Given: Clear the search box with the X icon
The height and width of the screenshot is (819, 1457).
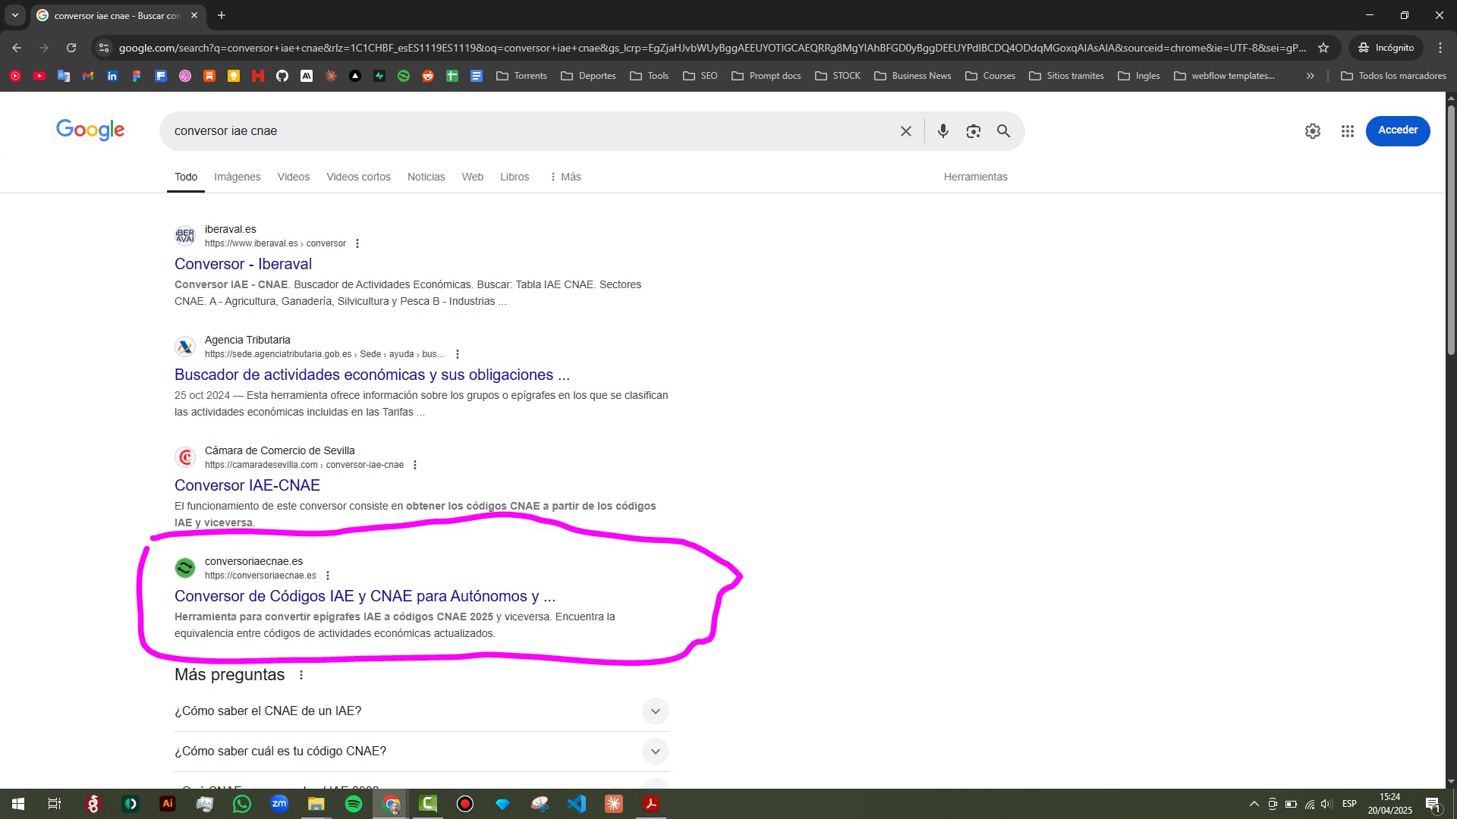Looking at the screenshot, I should 905,131.
